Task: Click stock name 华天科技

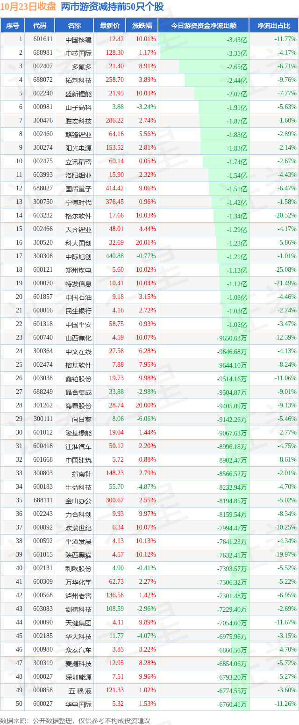Action: [x=78, y=636]
